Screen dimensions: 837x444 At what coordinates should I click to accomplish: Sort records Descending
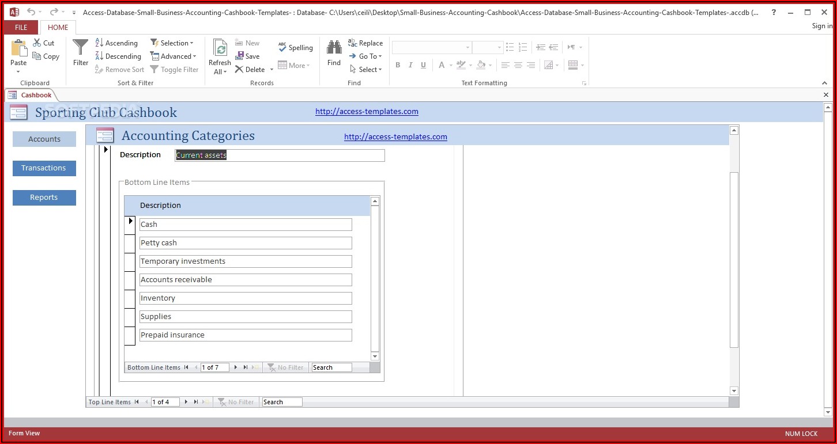click(118, 56)
